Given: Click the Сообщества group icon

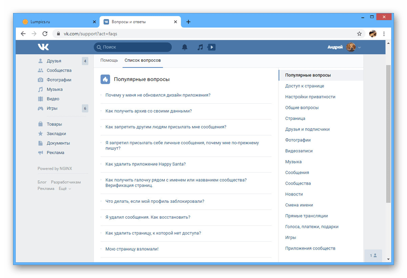Looking at the screenshot, I should click(40, 70).
